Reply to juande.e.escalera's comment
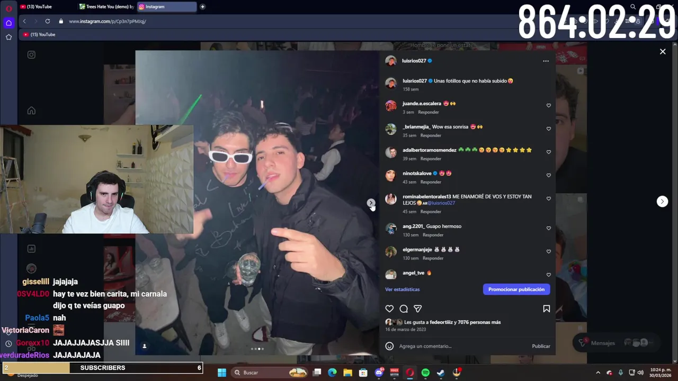This screenshot has height=381, width=678. pos(429,112)
